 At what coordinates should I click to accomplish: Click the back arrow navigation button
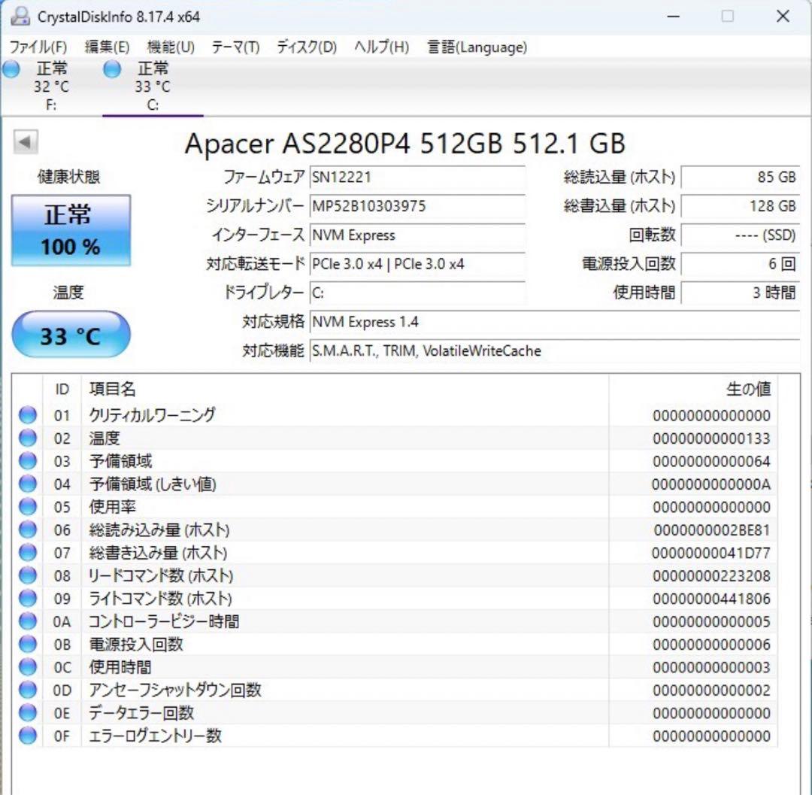pyautogui.click(x=25, y=140)
